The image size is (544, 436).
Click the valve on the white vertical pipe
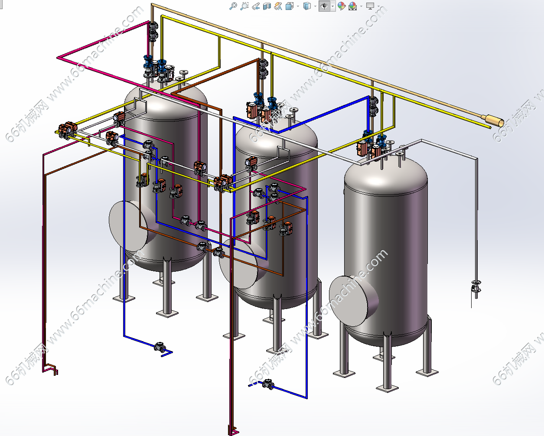click(x=476, y=288)
